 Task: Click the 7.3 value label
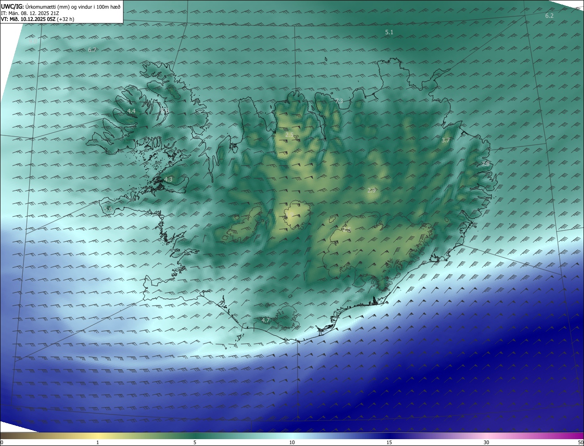coord(339,101)
